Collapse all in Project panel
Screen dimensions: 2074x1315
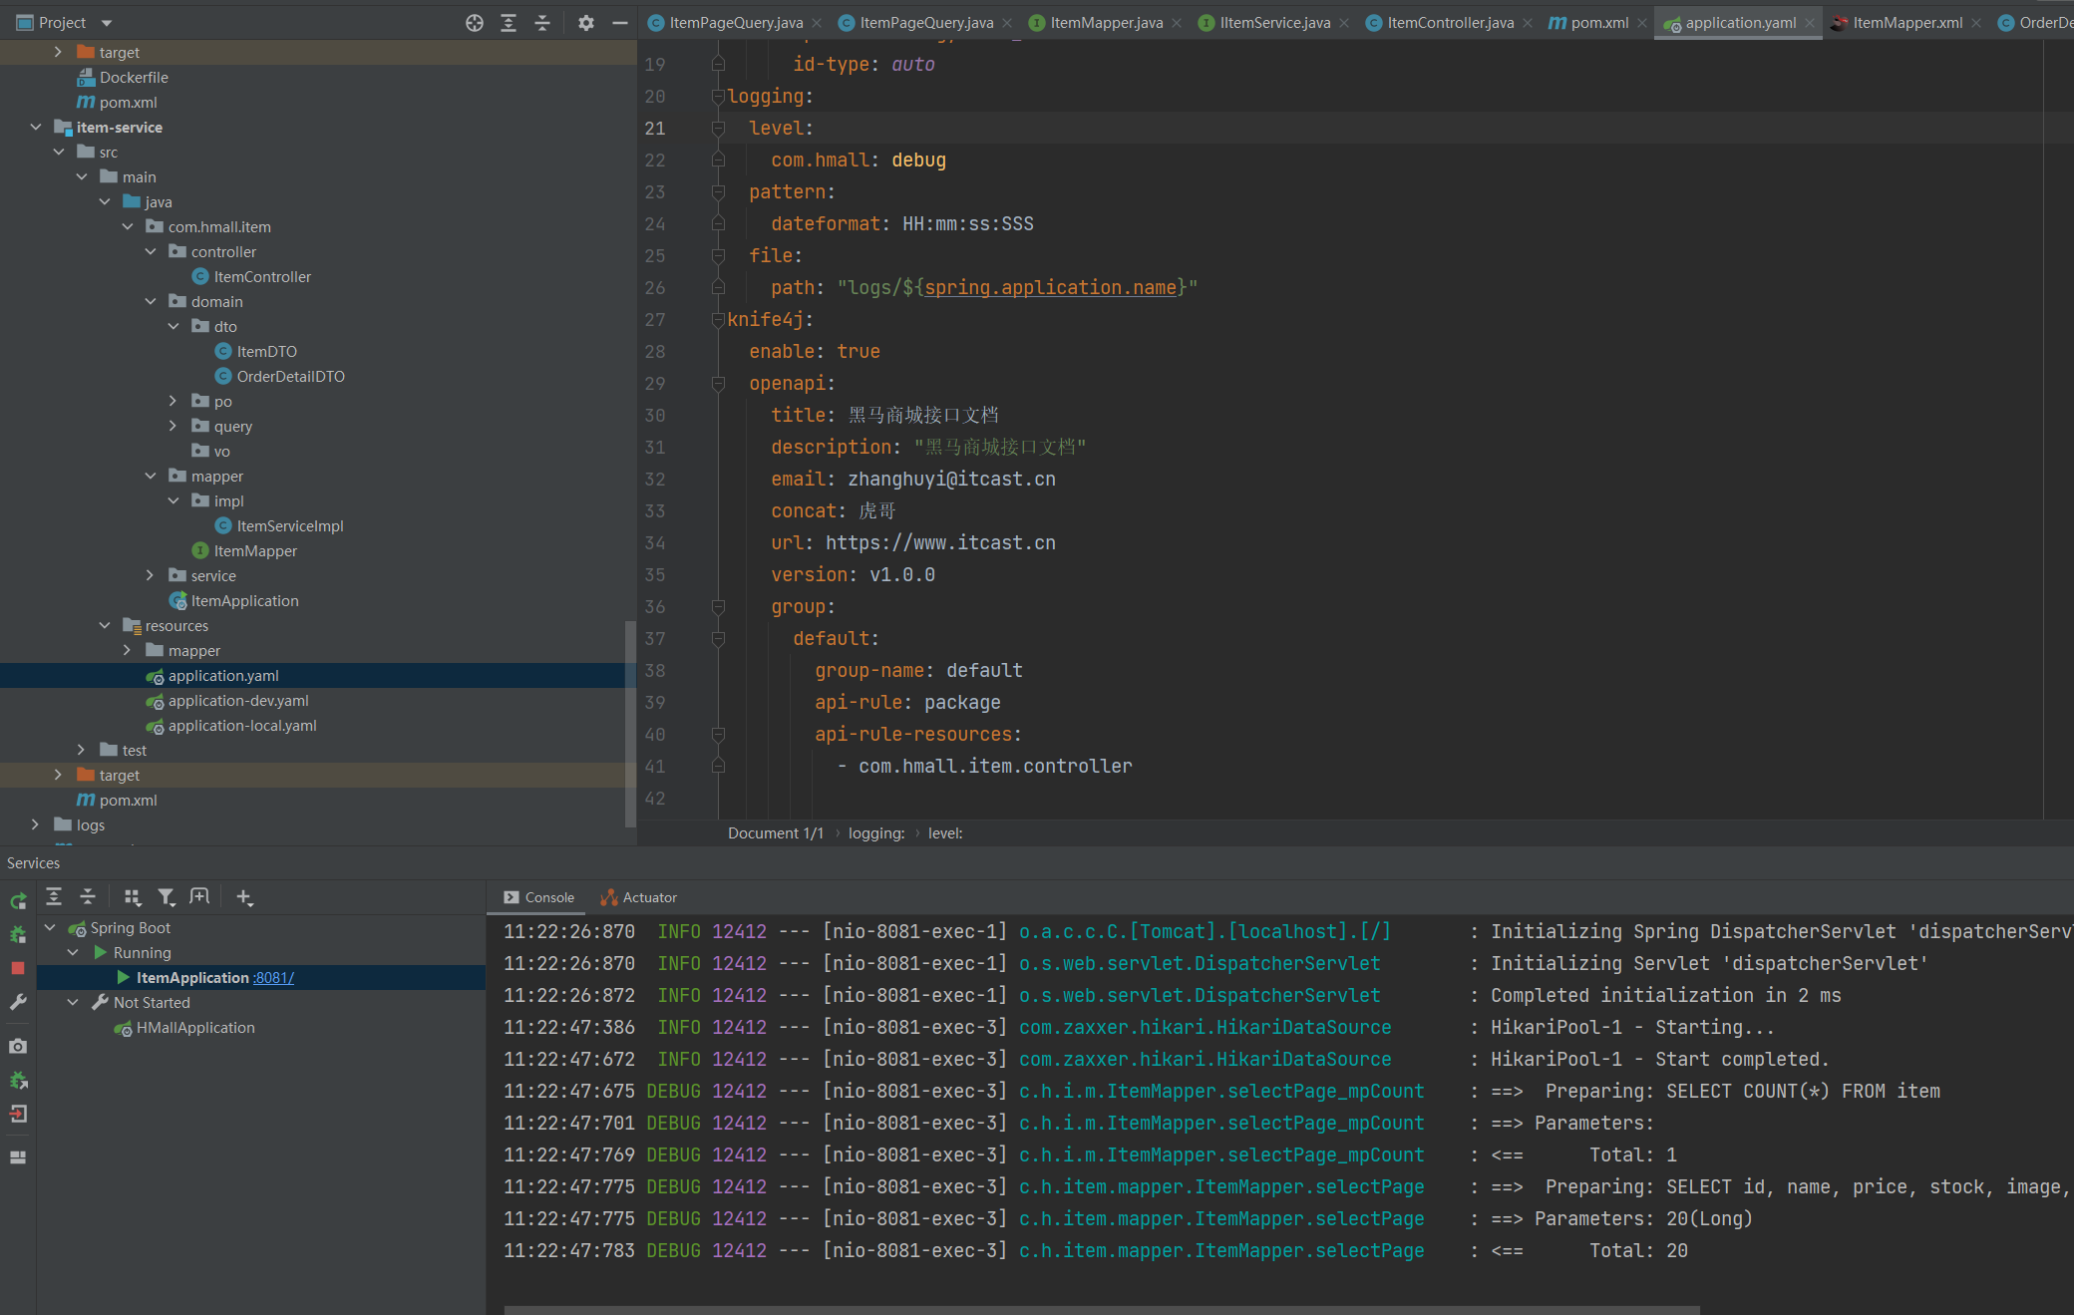click(x=542, y=23)
